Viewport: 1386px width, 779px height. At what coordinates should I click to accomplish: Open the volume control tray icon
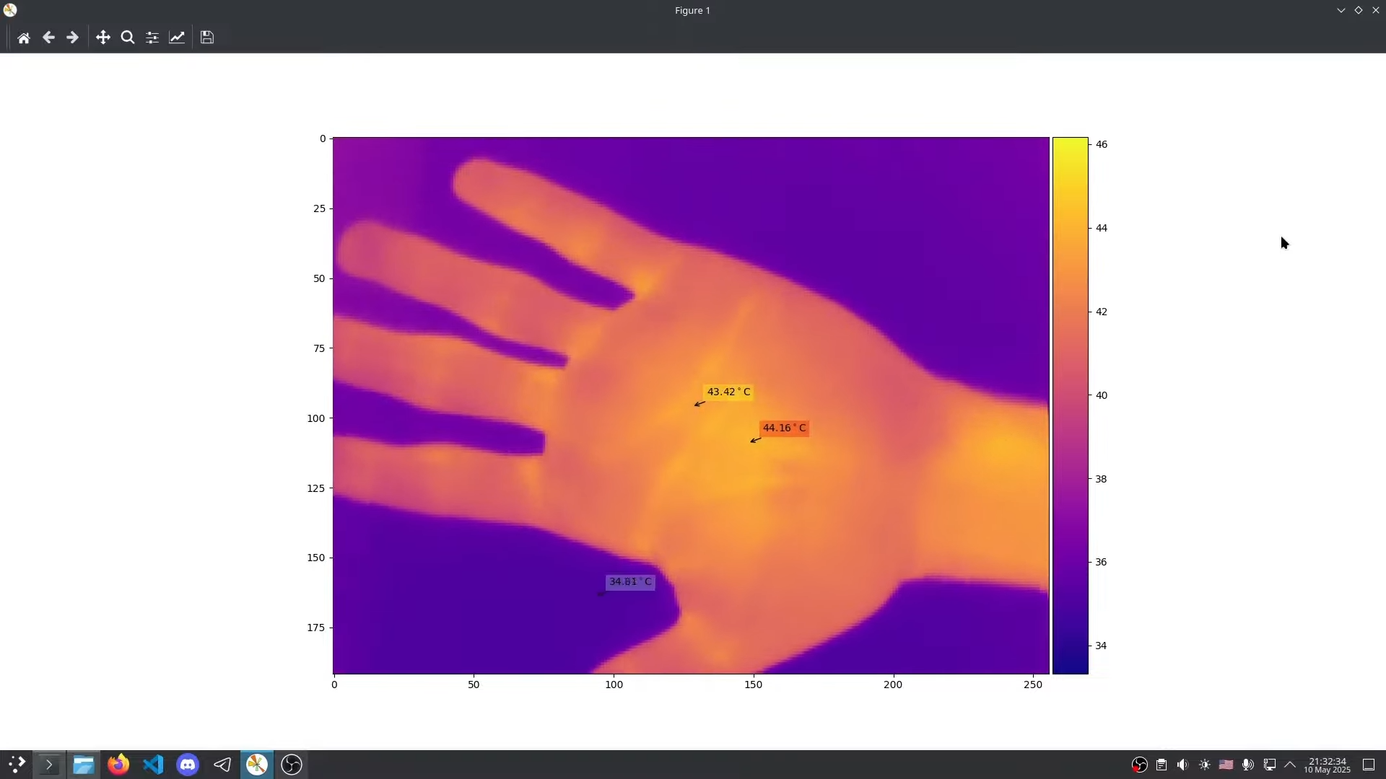click(1182, 765)
